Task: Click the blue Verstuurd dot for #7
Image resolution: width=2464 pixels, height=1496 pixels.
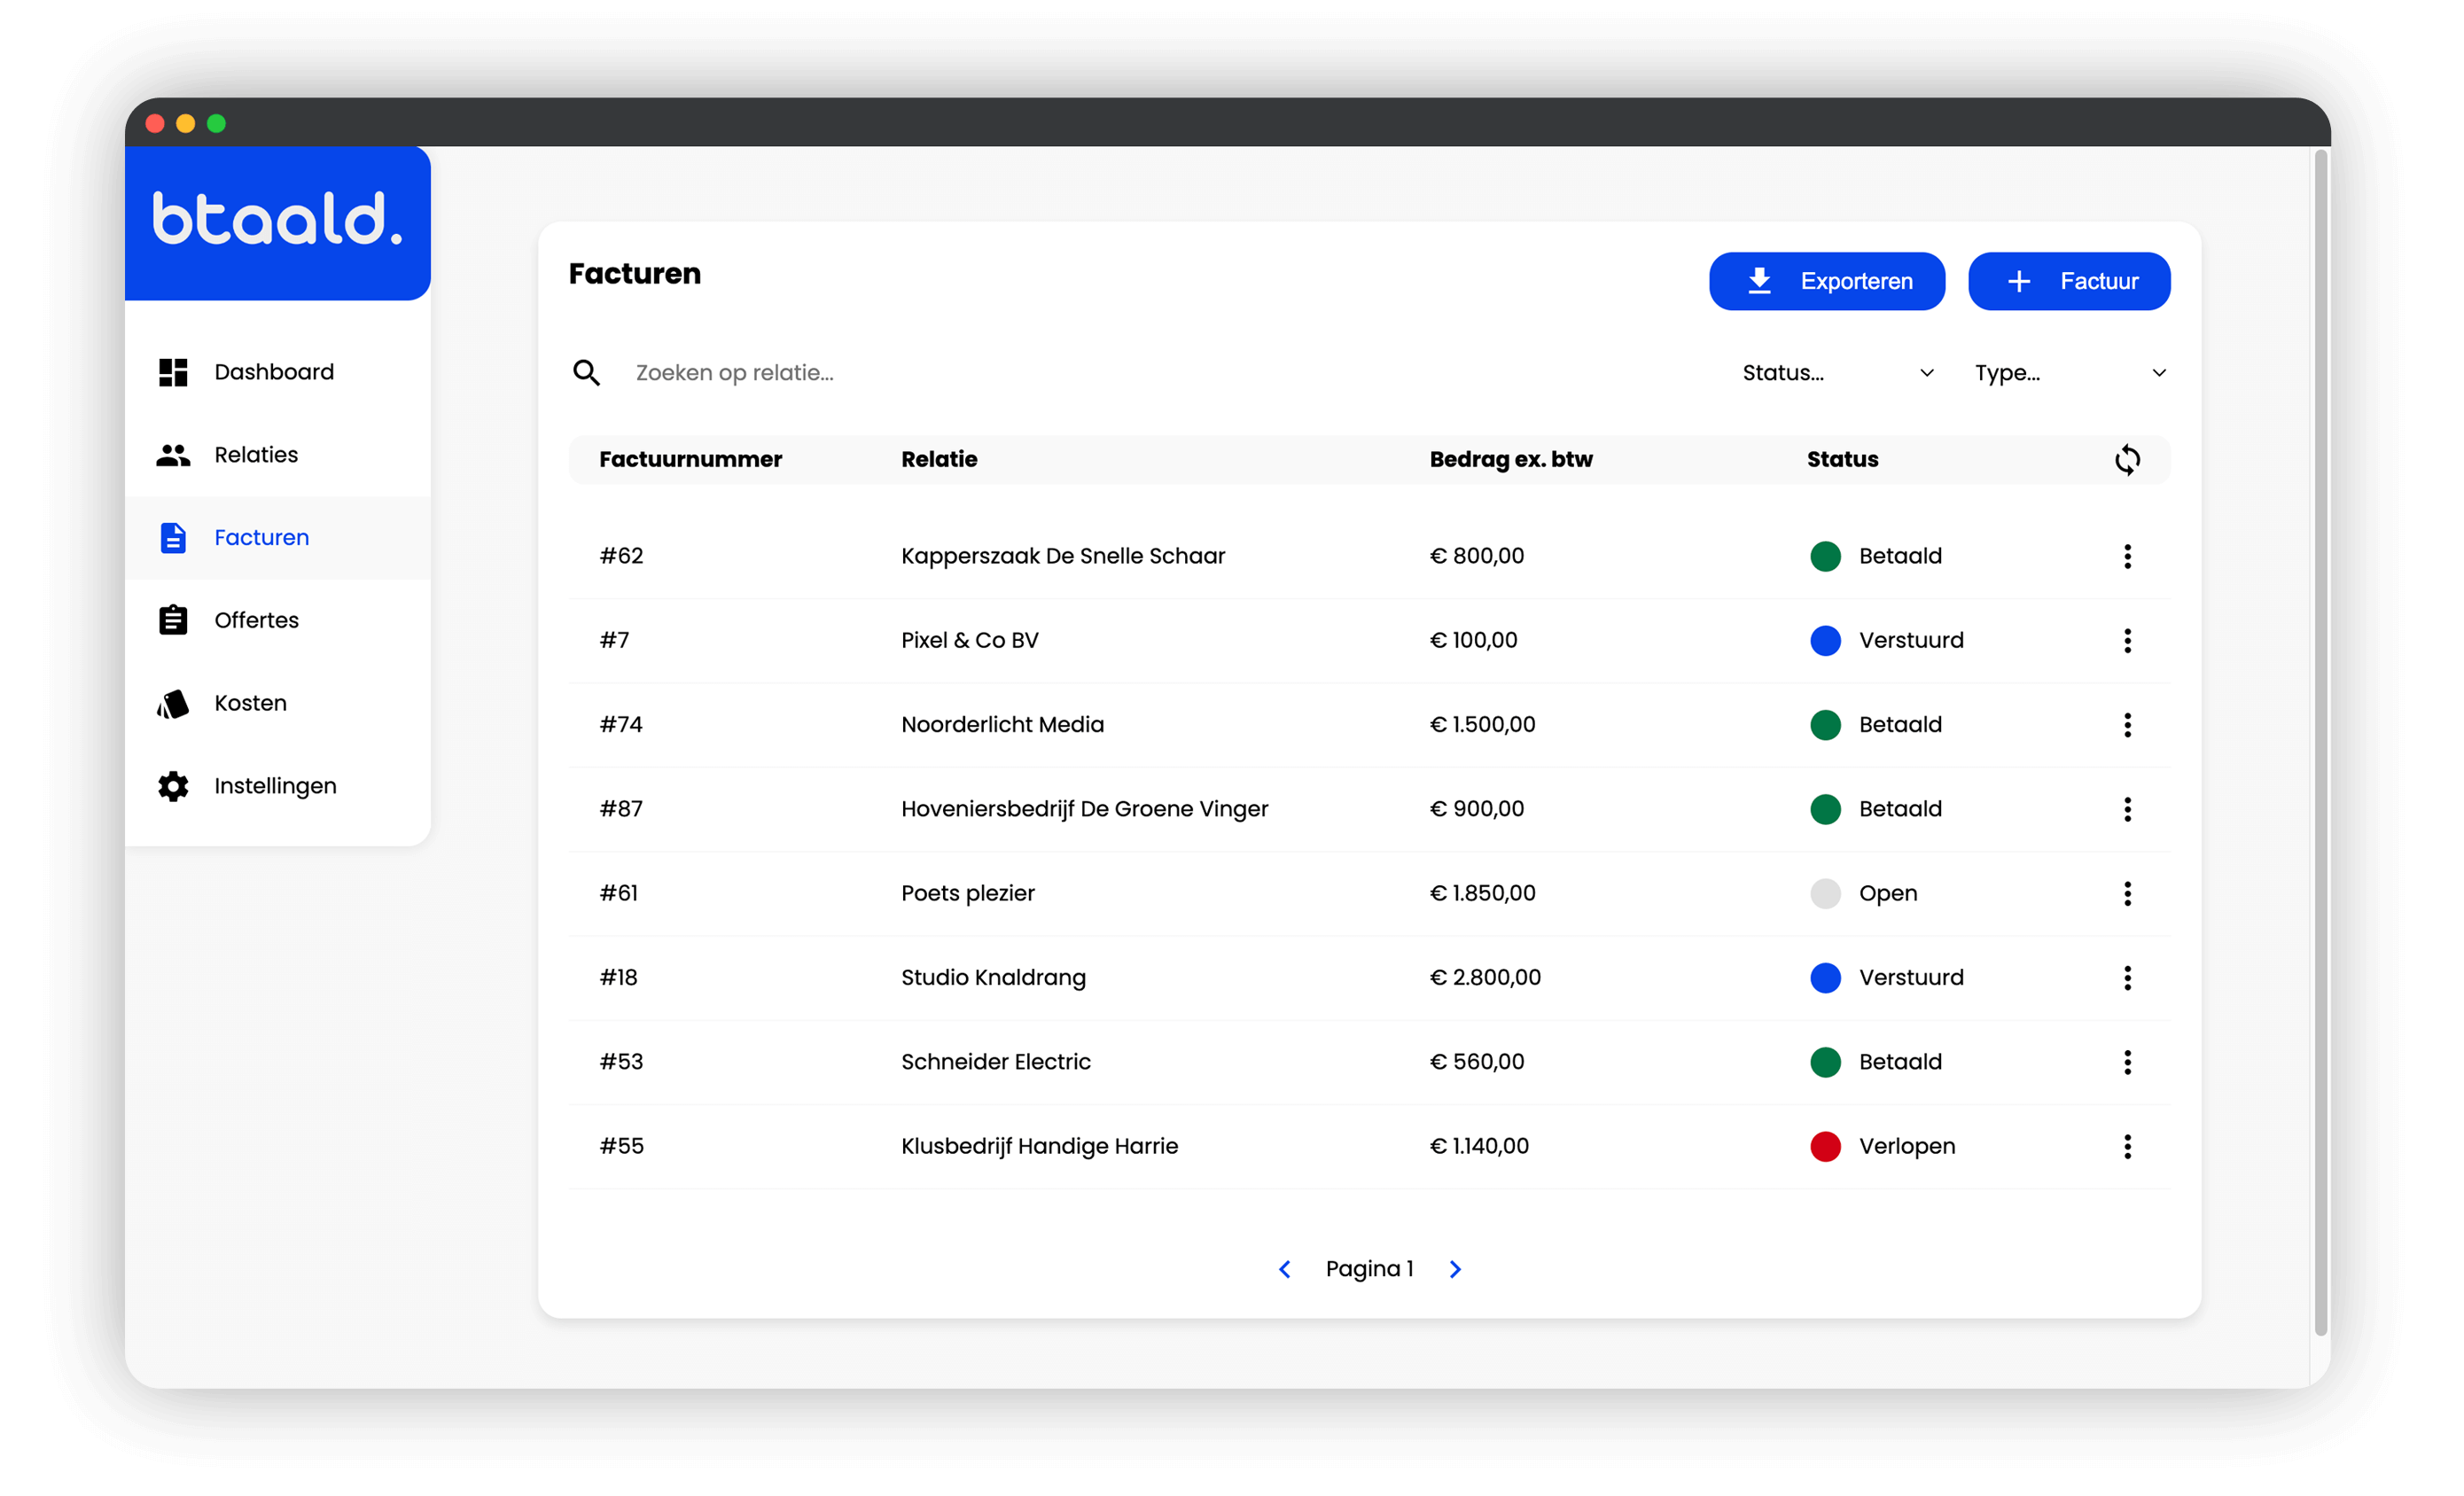Action: 1825,640
